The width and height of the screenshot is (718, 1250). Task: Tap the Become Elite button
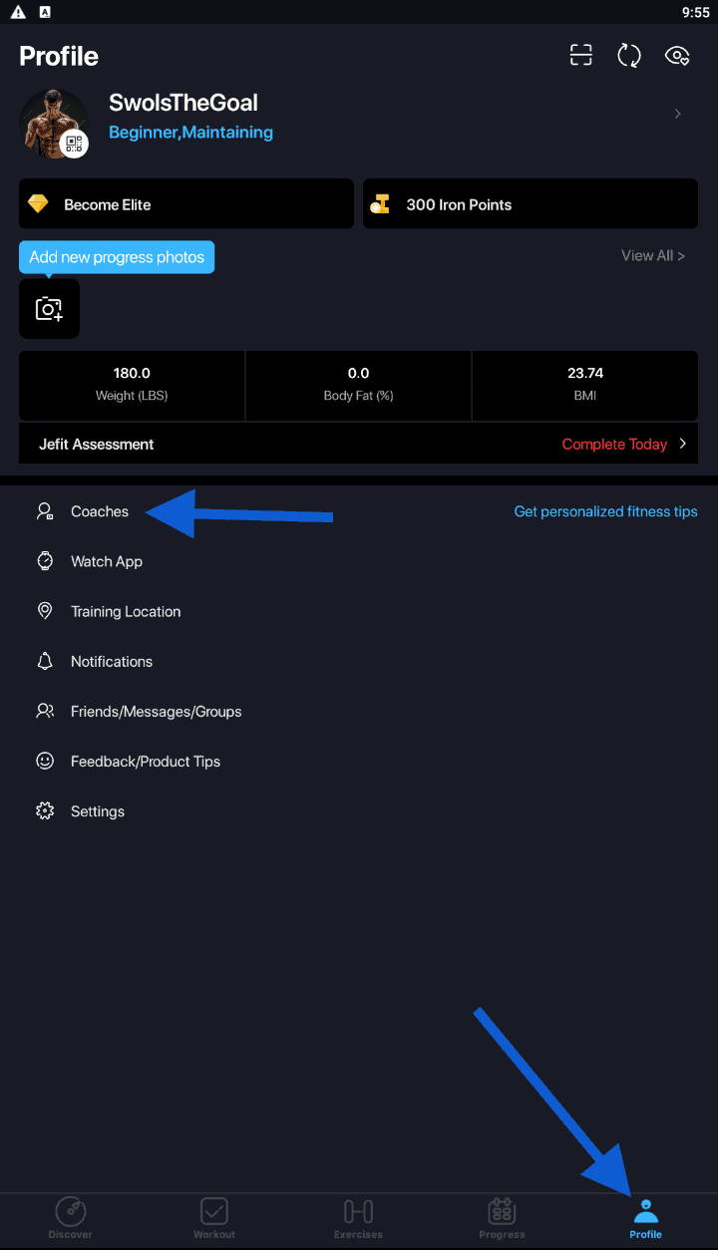pos(186,204)
